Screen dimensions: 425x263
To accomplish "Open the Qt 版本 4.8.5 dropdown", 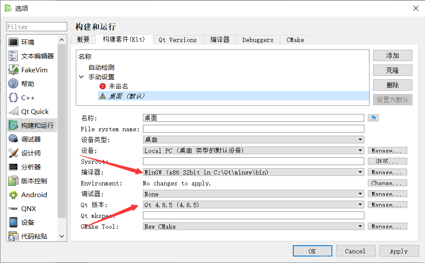I will click(x=253, y=205).
